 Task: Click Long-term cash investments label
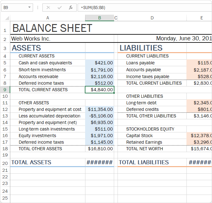pyautogui.click(x=47, y=129)
